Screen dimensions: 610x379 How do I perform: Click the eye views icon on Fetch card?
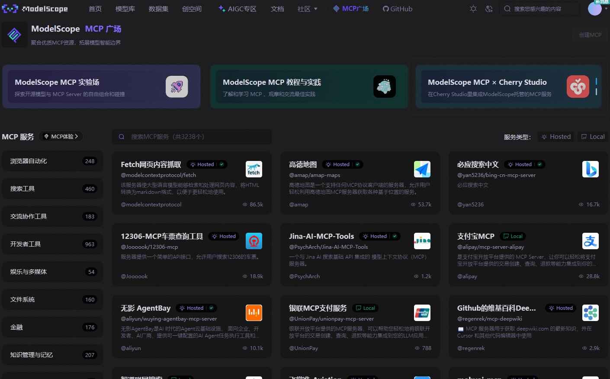(x=245, y=204)
